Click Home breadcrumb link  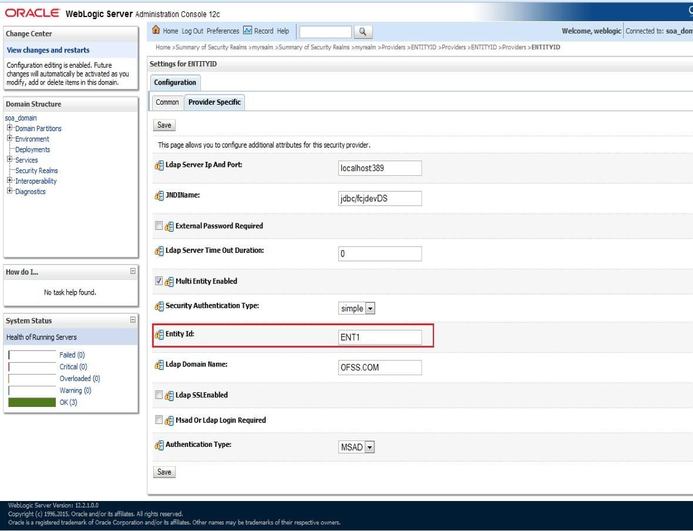click(x=163, y=48)
